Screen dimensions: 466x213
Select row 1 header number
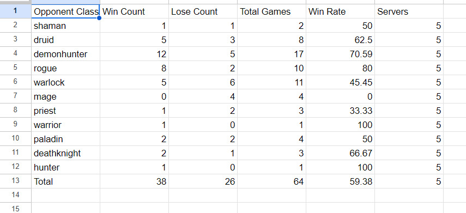pyautogui.click(x=15, y=11)
